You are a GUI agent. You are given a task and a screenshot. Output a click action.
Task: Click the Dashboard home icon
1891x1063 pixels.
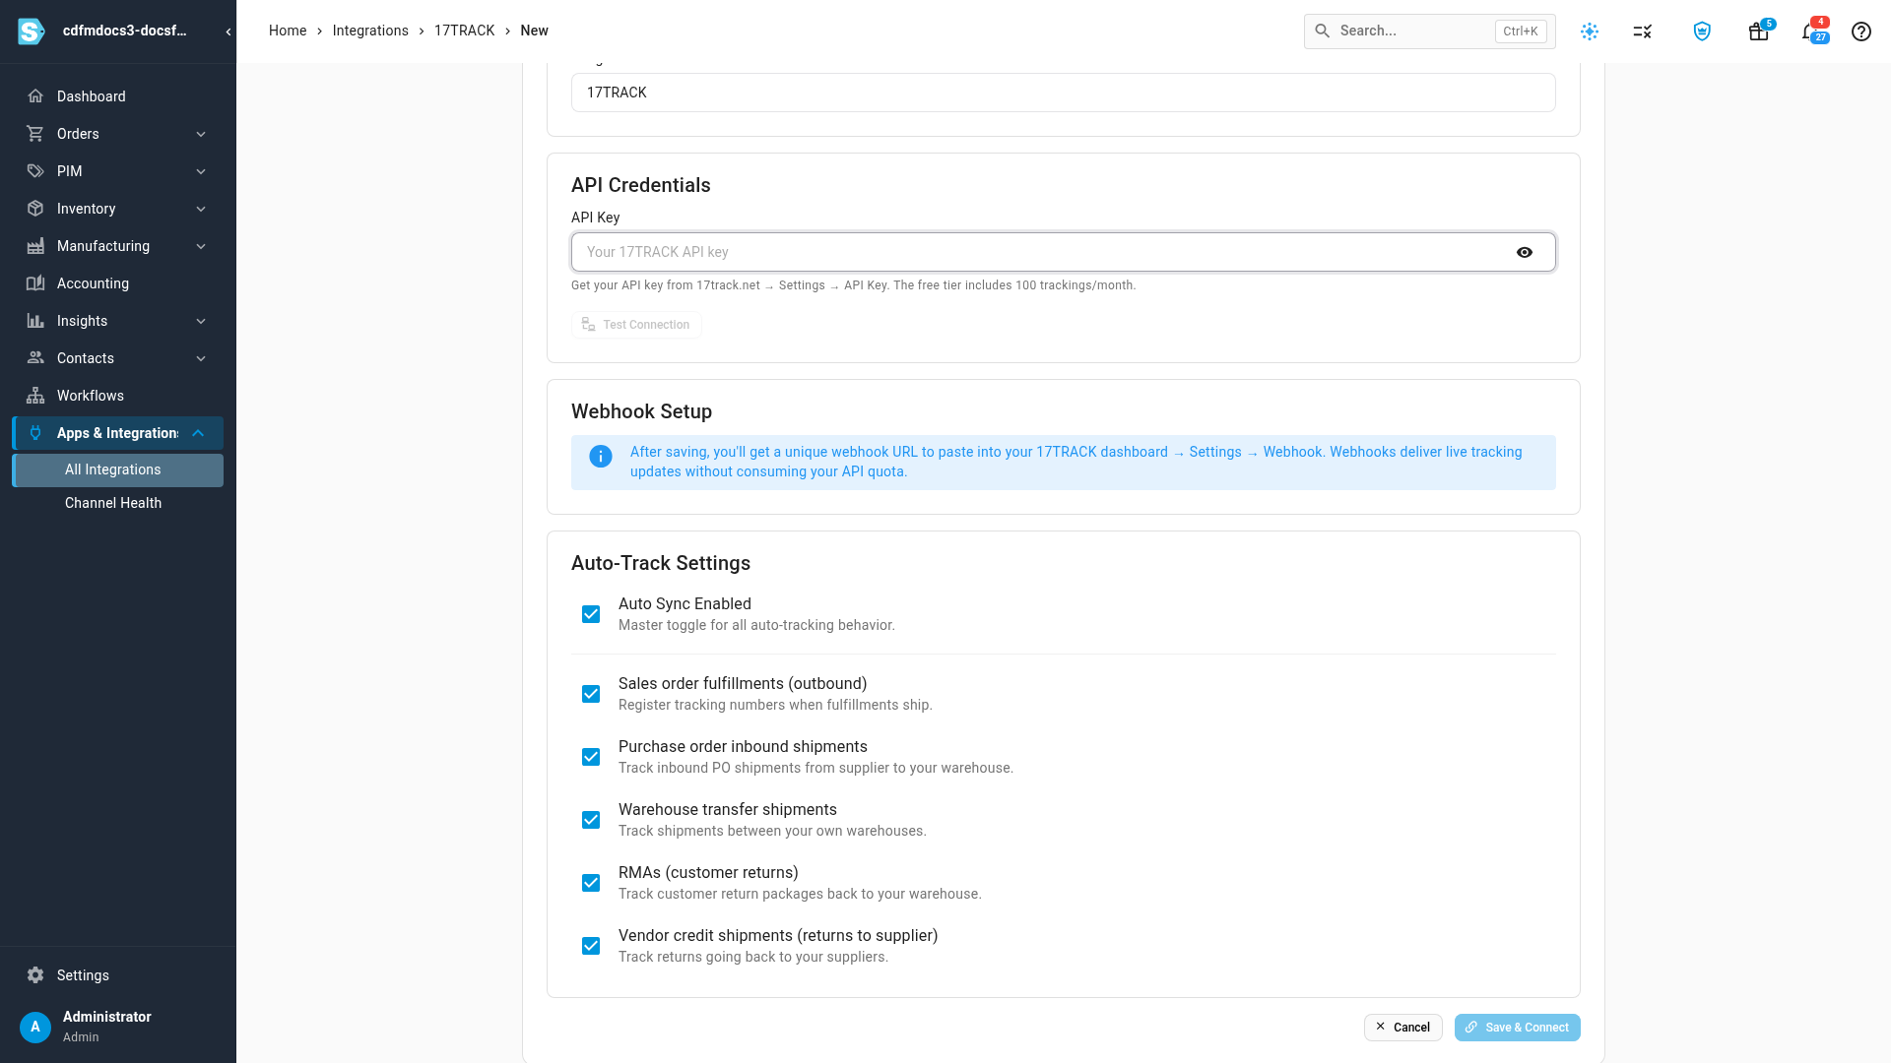coord(35,96)
